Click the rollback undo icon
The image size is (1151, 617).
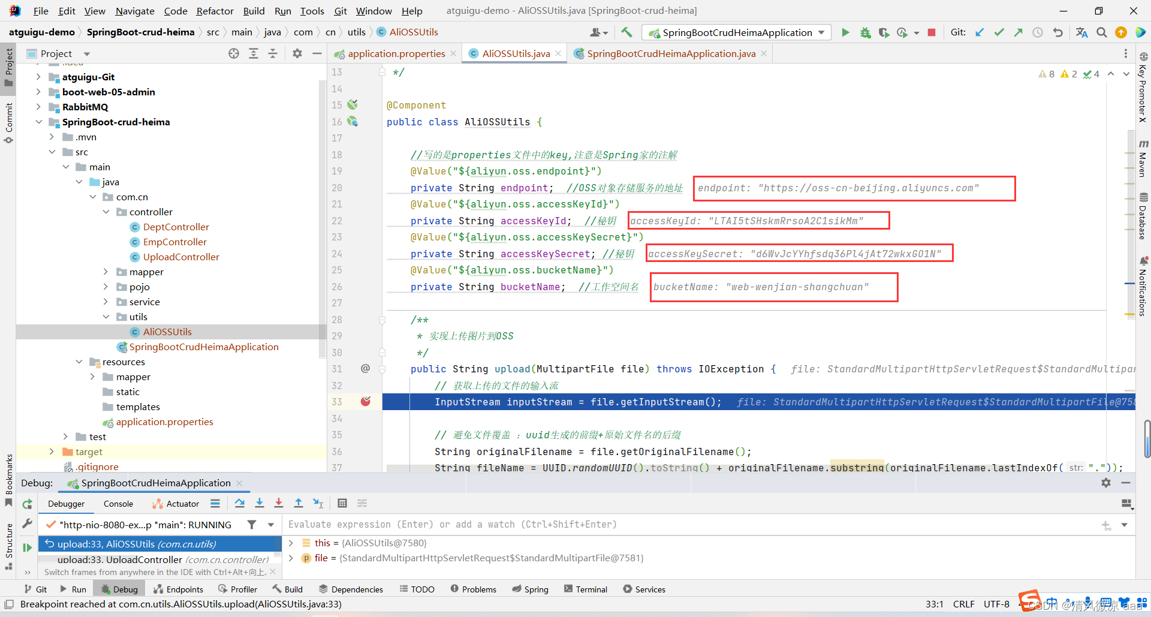[x=1057, y=32]
